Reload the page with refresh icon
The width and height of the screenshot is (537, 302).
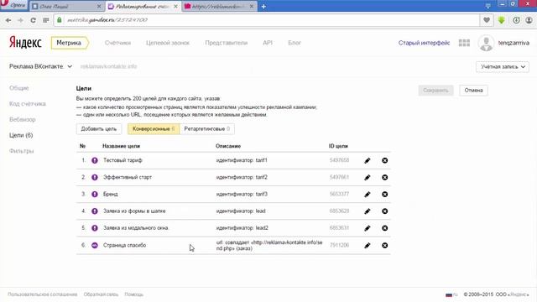tap(34, 20)
